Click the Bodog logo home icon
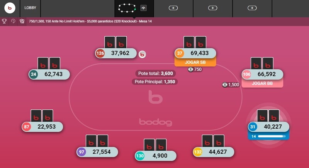 (10, 8)
